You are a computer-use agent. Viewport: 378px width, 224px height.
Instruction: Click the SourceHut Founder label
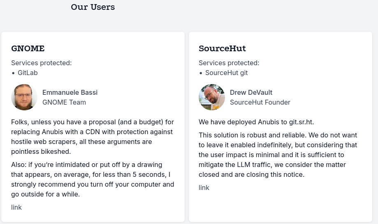tap(260, 102)
